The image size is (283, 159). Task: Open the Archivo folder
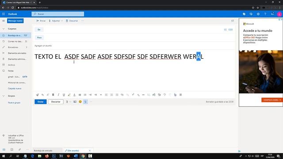[x=15, y=65]
